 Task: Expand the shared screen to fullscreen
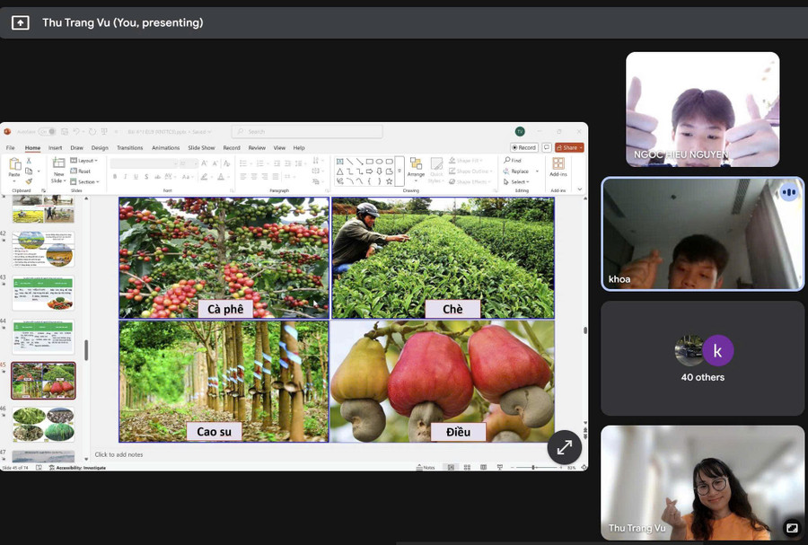click(565, 447)
